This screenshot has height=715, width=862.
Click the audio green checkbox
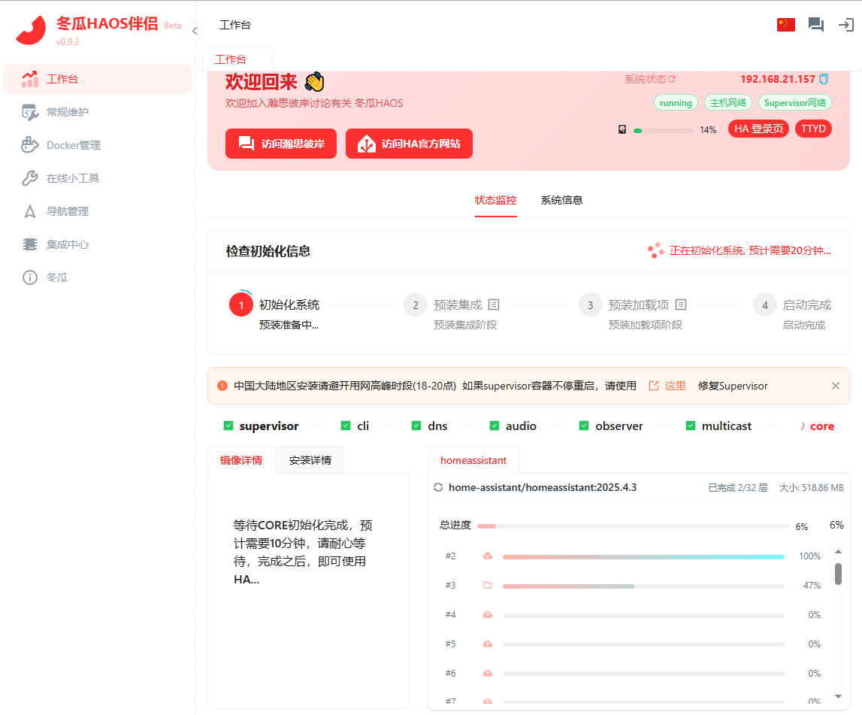click(x=495, y=426)
